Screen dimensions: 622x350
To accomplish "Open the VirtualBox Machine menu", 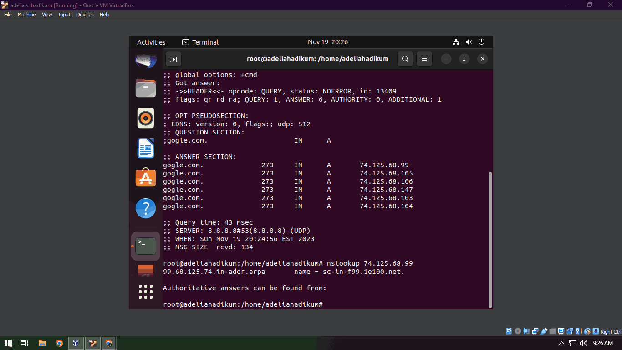I will point(26,15).
